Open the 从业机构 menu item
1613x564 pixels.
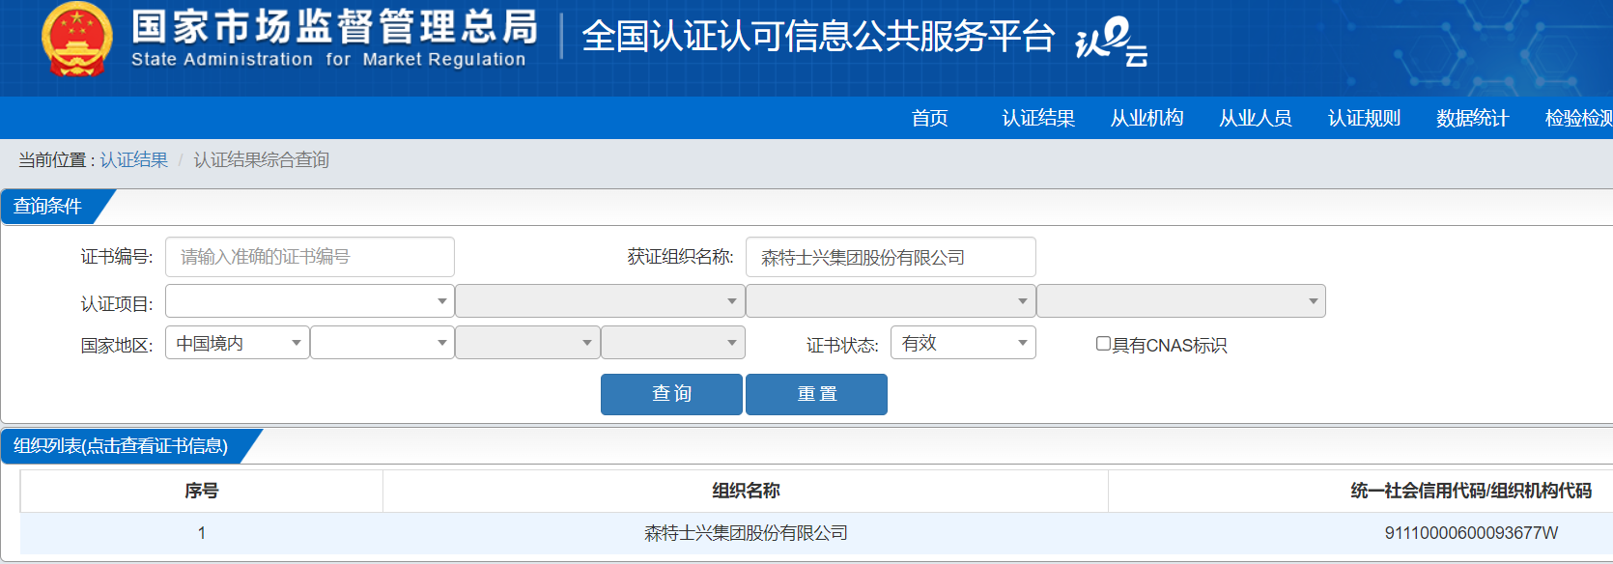tap(1146, 118)
